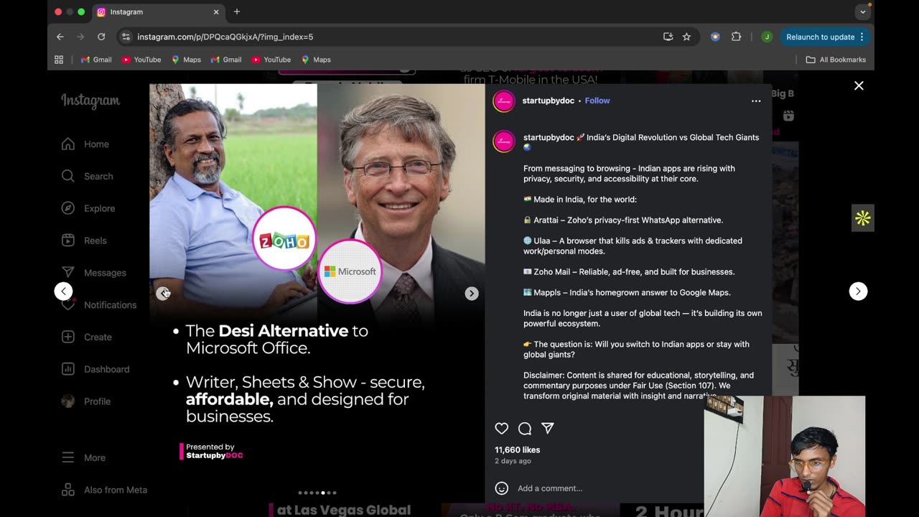The height and width of the screenshot is (517, 919).
Task: Click the 2 days ago timestamp
Action: pos(513,461)
